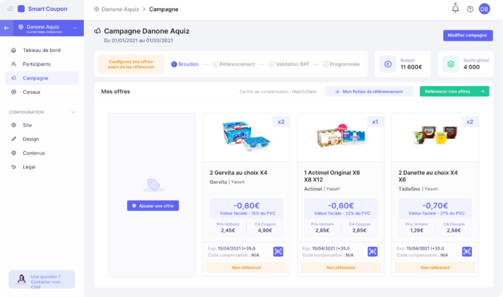Download Mon fichier de référencement
Image resolution: width=503 pixels, height=297 pixels.
pos(369,91)
